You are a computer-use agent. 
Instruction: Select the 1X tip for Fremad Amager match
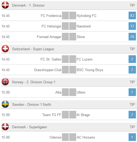[132, 37]
